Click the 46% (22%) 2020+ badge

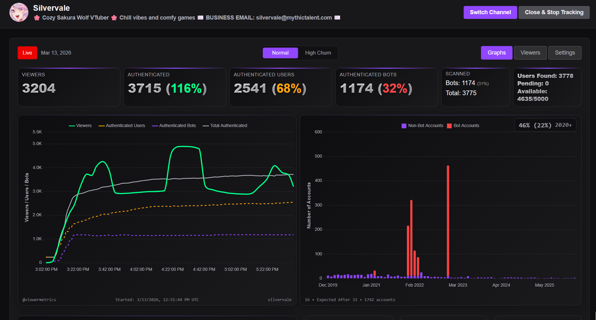pyautogui.click(x=545, y=125)
